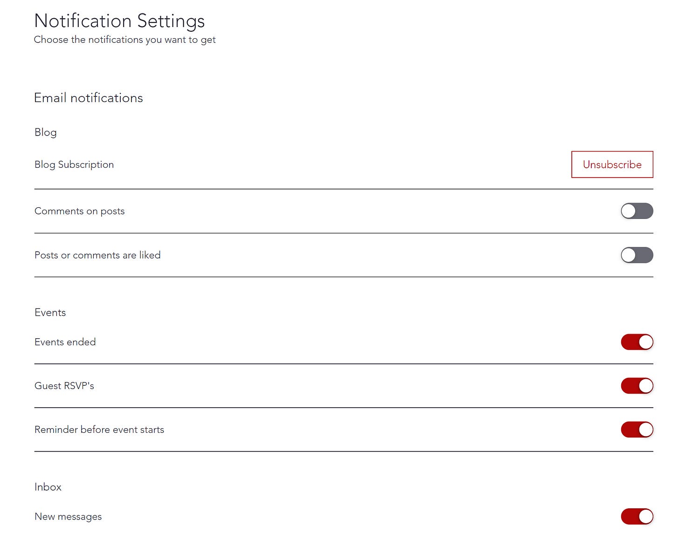Image resolution: width=679 pixels, height=533 pixels.
Task: Switch off Guest RSVP's notifications
Action: pyautogui.click(x=637, y=386)
